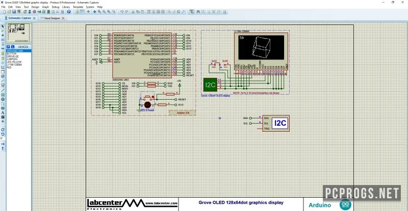408x211 pixels.
Task: Select the Selection Mode arrow tool
Action: click(x=3, y=26)
